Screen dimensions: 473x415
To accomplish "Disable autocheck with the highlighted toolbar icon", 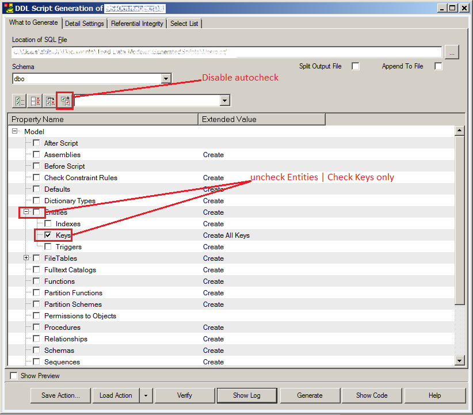I will click(x=66, y=101).
